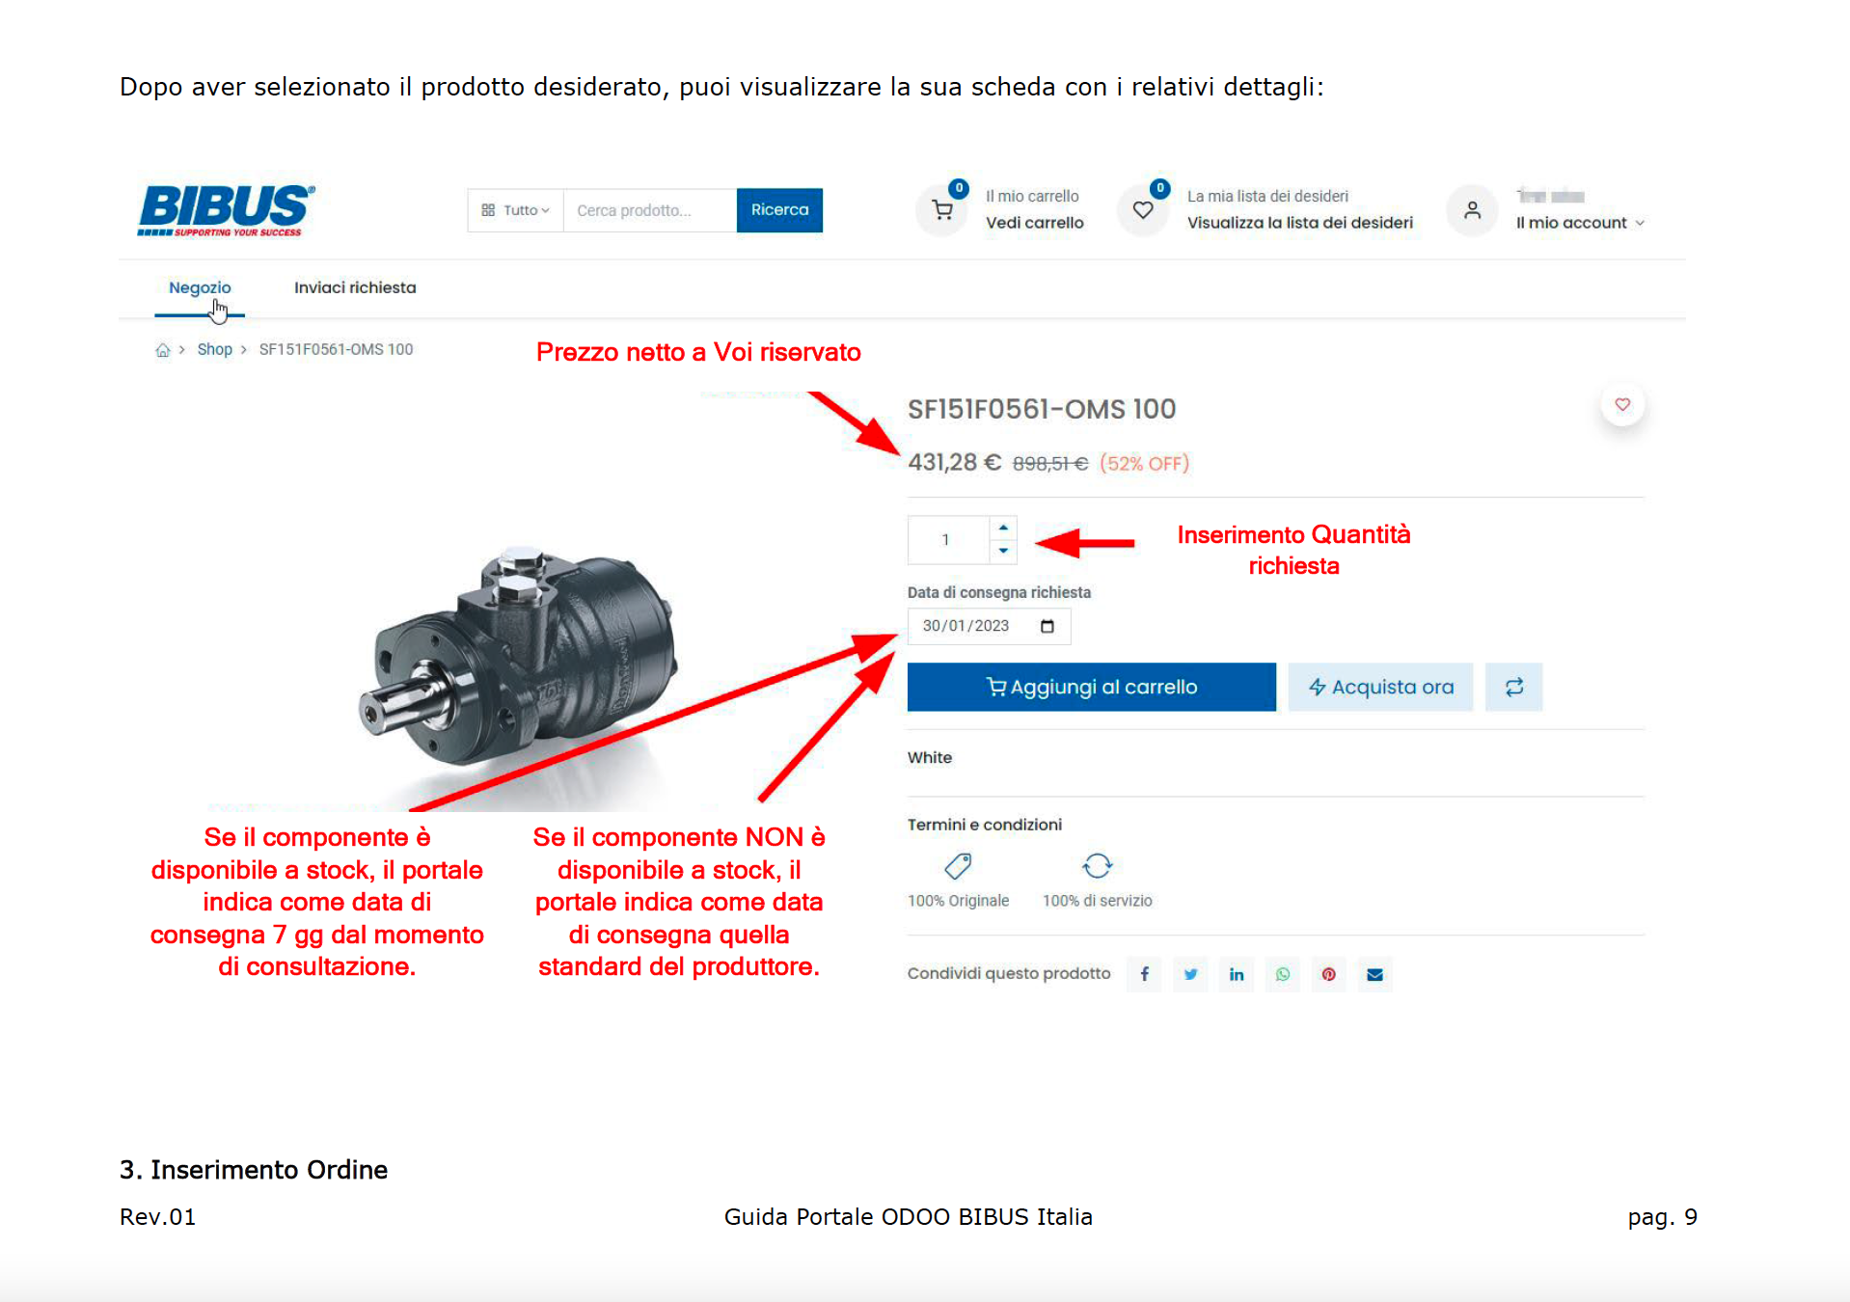Share product by email icon

click(x=1374, y=974)
